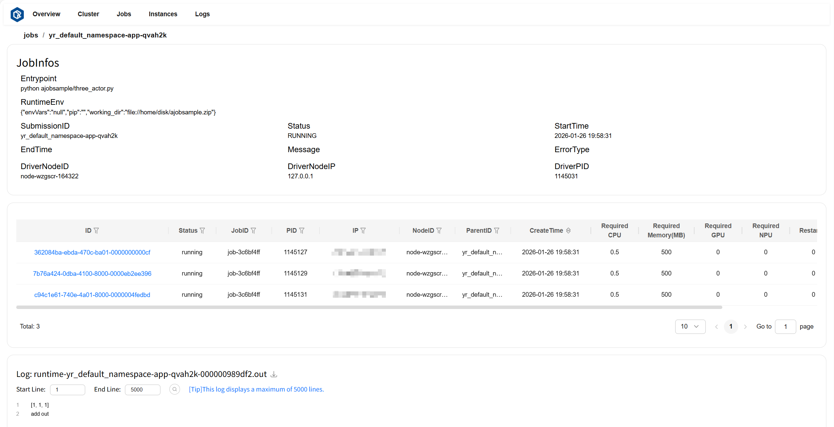This screenshot has width=834, height=427.
Task: Click the IP column filter icon
Action: (363, 230)
